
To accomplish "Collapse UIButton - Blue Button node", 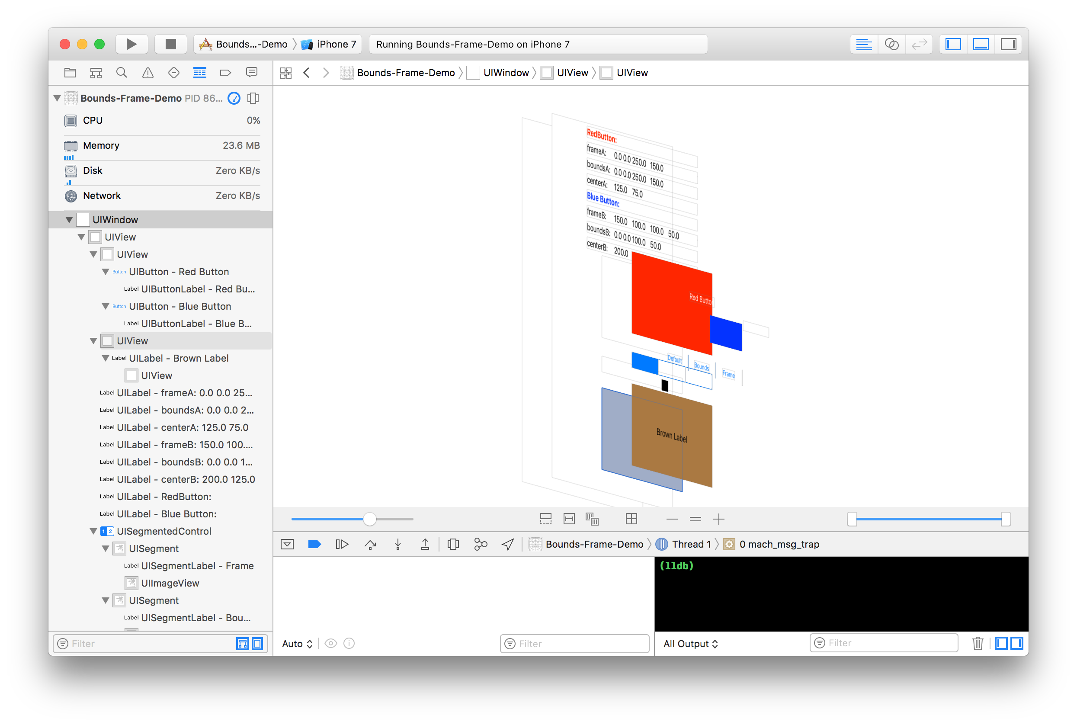I will (x=106, y=306).
